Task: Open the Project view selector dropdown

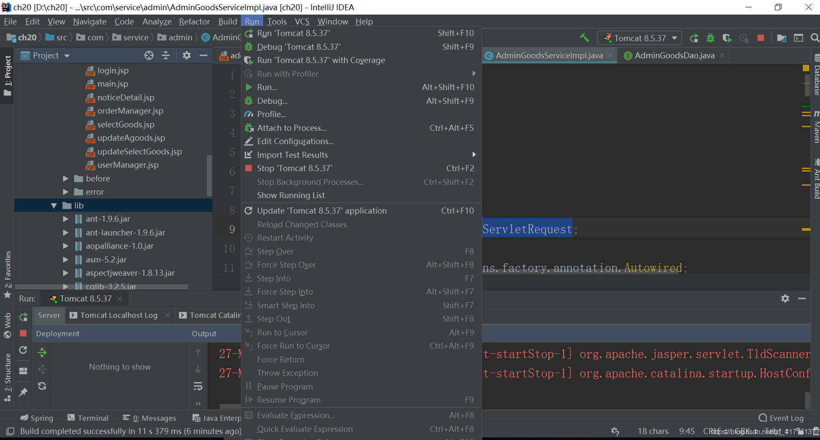Action: [45, 55]
